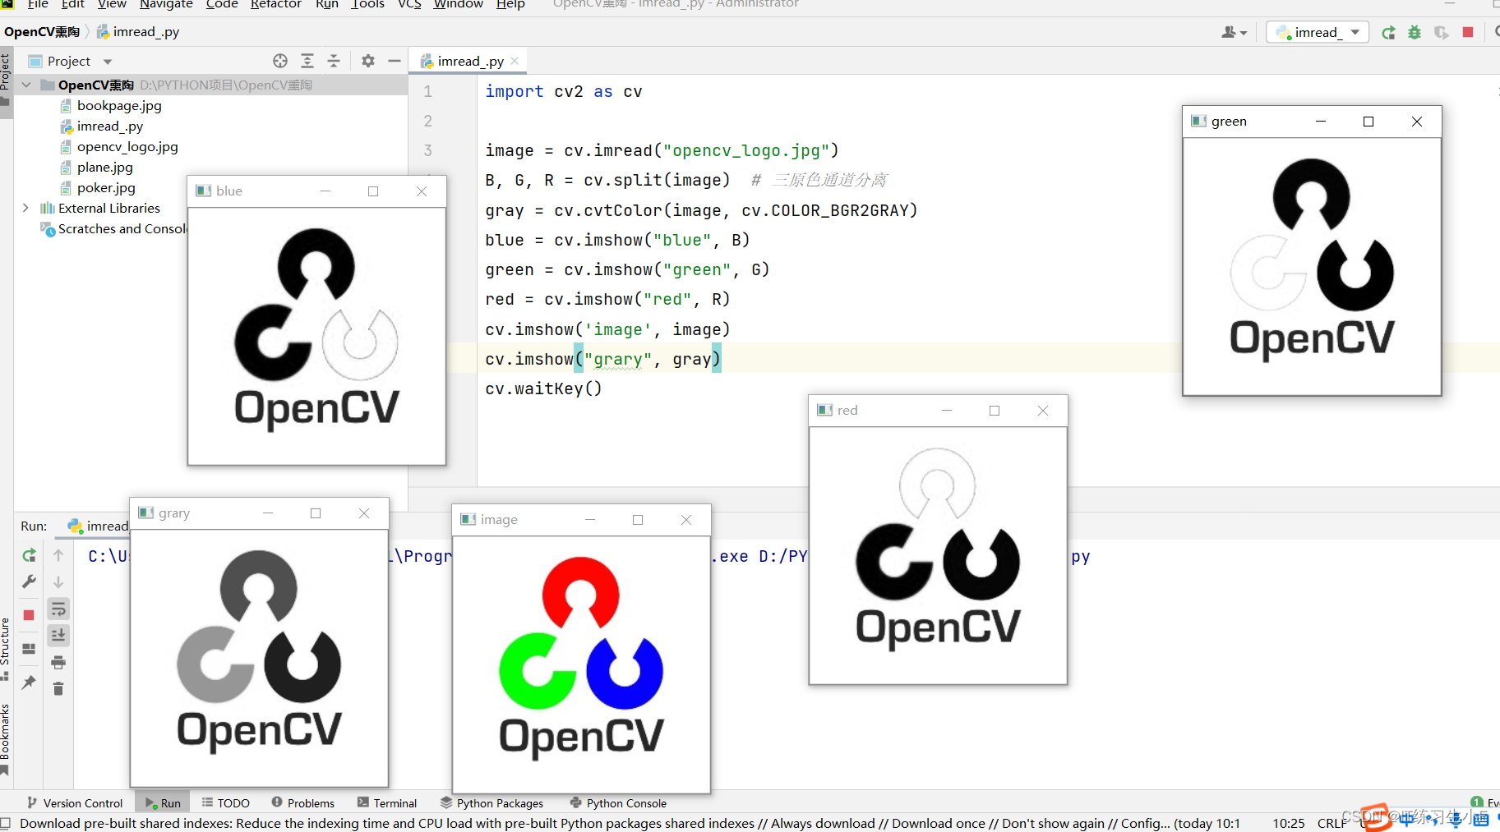Open the Navigate menu
This screenshot has width=1500, height=832.
(166, 4)
